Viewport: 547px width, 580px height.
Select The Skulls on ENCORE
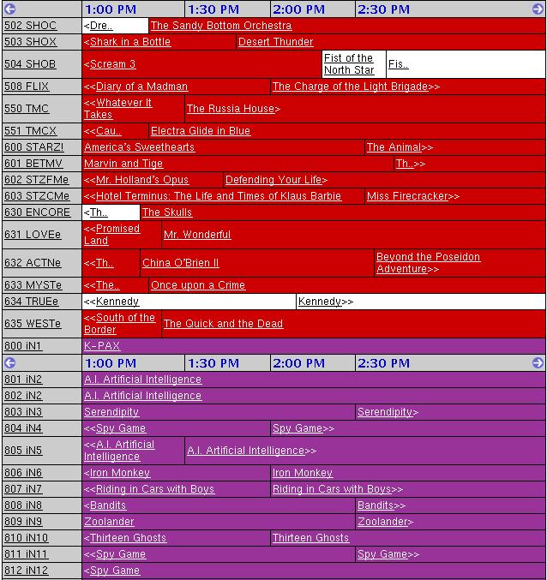[167, 212]
